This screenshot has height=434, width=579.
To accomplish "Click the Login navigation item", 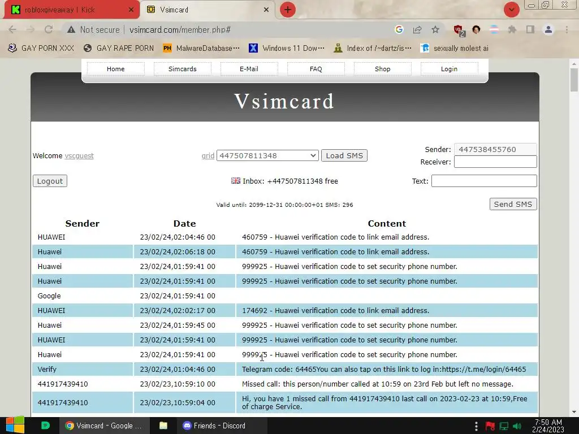I will point(449,69).
